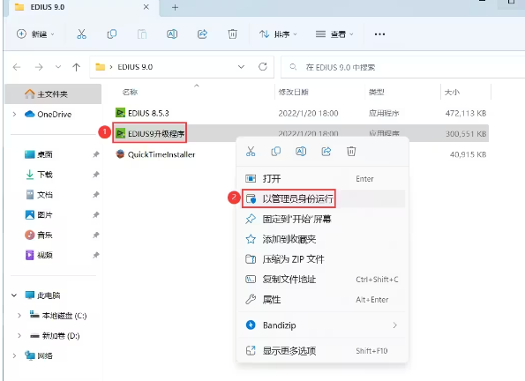
Task: Open the address bar history dropdown
Action: [241, 67]
